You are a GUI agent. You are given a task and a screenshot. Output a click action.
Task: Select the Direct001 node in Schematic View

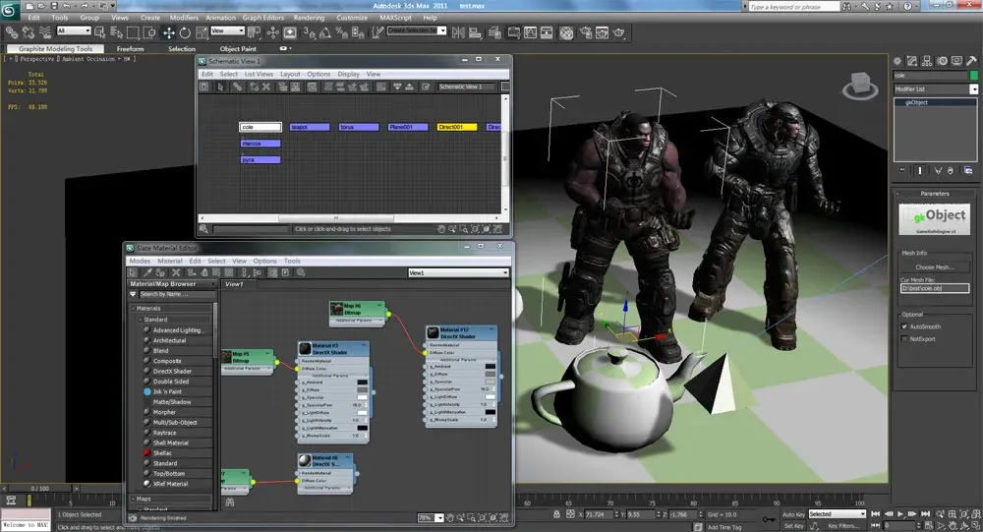click(x=457, y=127)
